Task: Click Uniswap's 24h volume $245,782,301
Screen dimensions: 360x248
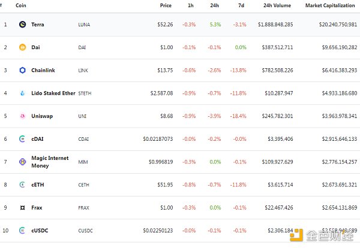Action: (277, 116)
